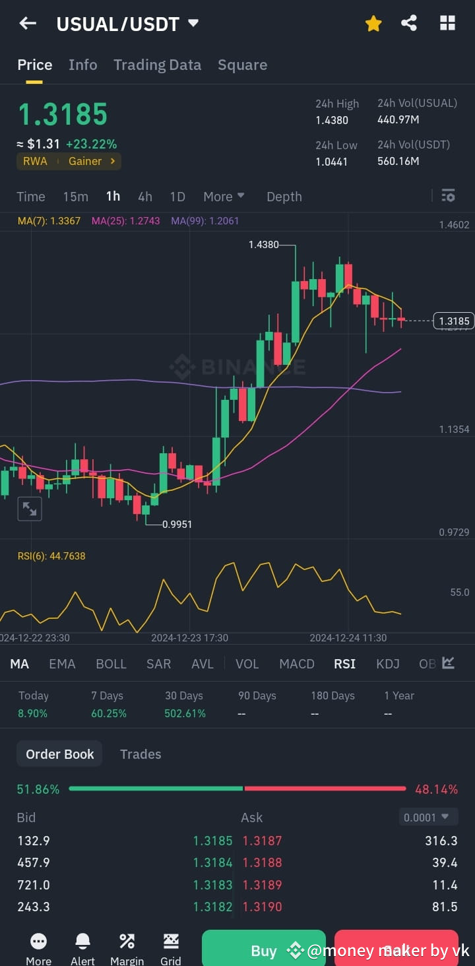The image size is (475, 966).
Task: Select the 1D chart interval
Action: click(x=177, y=197)
